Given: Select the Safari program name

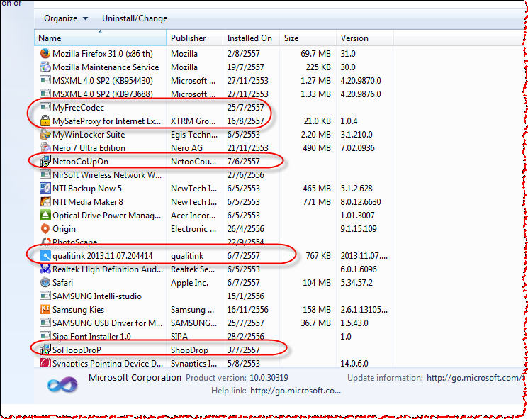Looking at the screenshot, I should coord(62,283).
